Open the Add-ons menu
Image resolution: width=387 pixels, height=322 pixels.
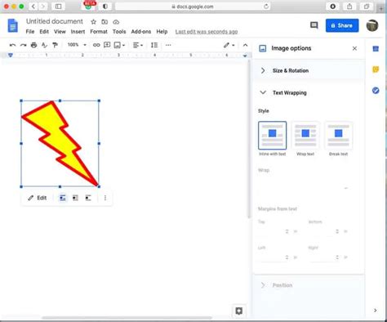(141, 32)
